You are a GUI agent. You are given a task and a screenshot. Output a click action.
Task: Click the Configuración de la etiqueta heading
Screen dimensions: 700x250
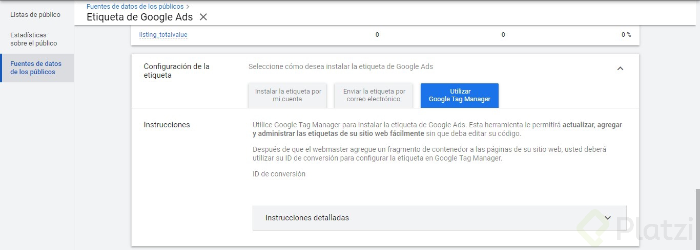(176, 71)
